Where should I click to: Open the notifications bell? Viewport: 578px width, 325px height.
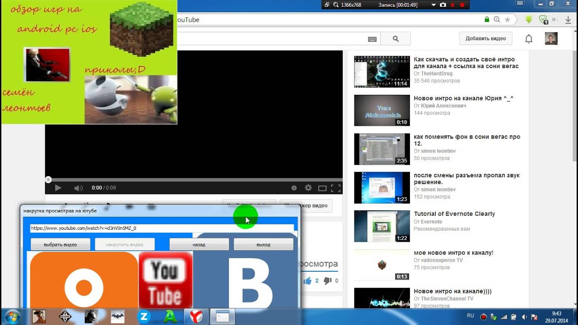click(529, 39)
